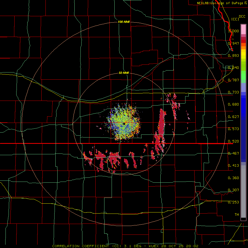Screen dimensions: 248x248
Task: Select the 0.360 scale value
Action: (x=233, y=178)
